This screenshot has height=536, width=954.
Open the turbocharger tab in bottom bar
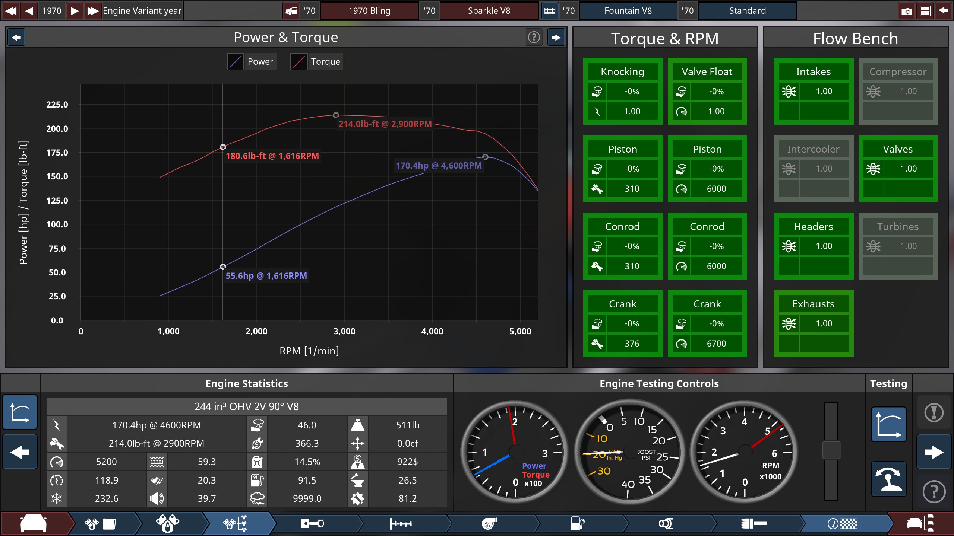click(489, 524)
